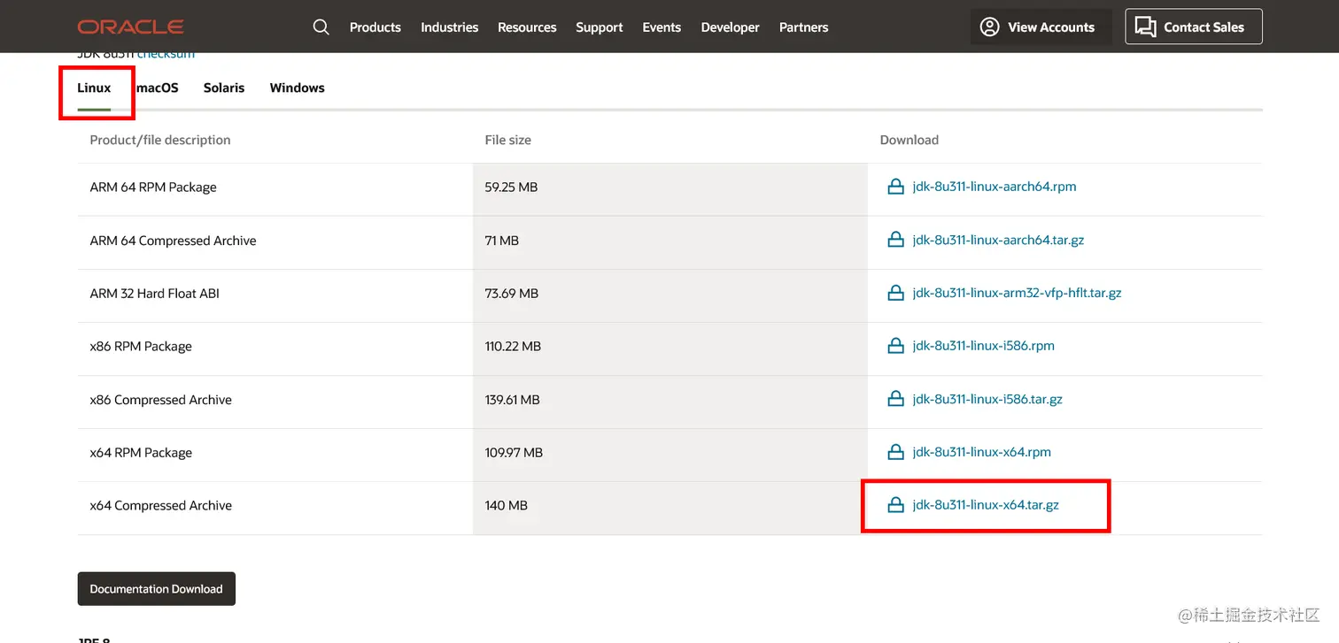Select the ARM 64 RPM Package description

pos(153,188)
